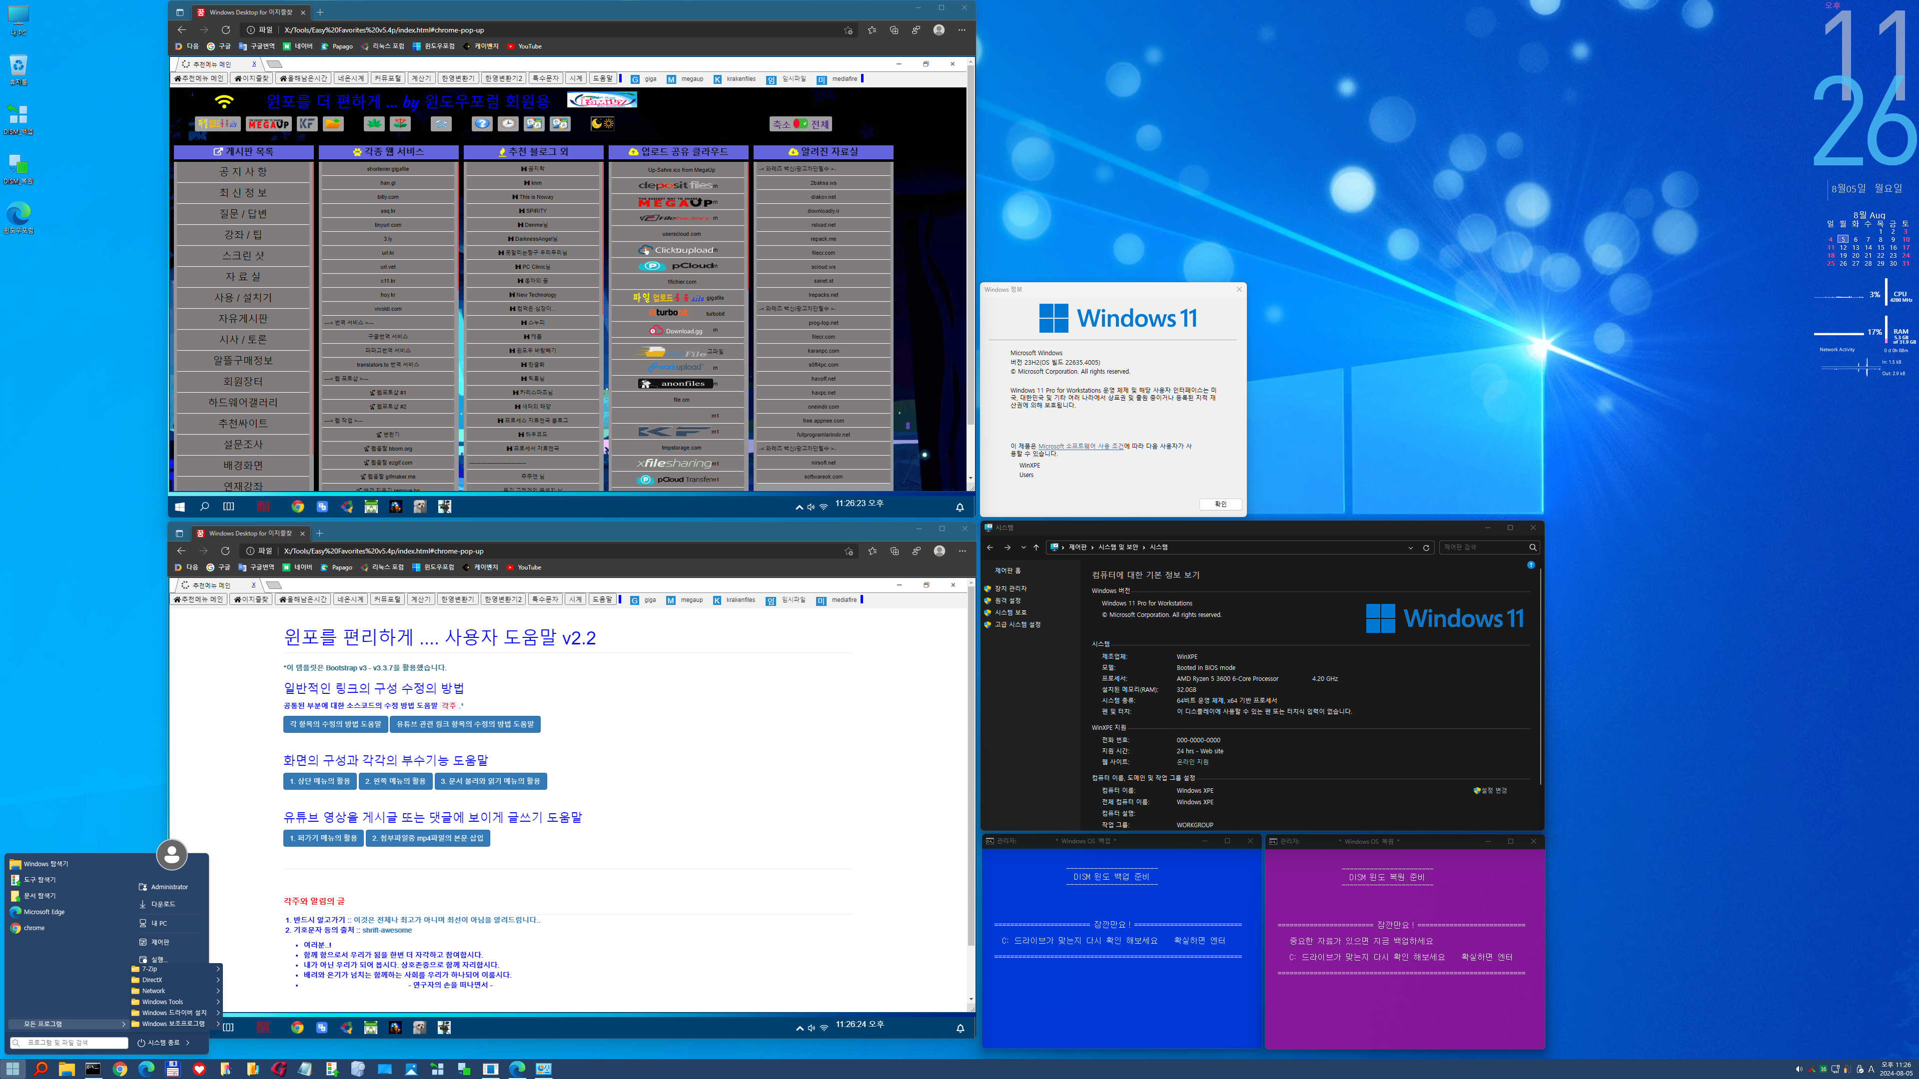
Task: Click the red G icon on main taskbar
Action: click(x=279, y=1069)
